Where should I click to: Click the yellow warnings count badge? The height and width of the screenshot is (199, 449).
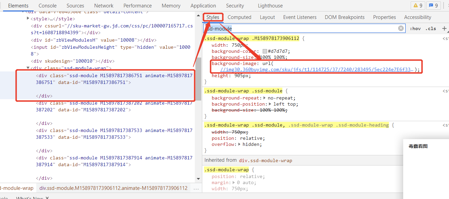pyautogui.click(x=417, y=5)
